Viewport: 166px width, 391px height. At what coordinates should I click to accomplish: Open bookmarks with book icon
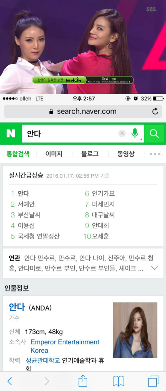click(x=119, y=381)
